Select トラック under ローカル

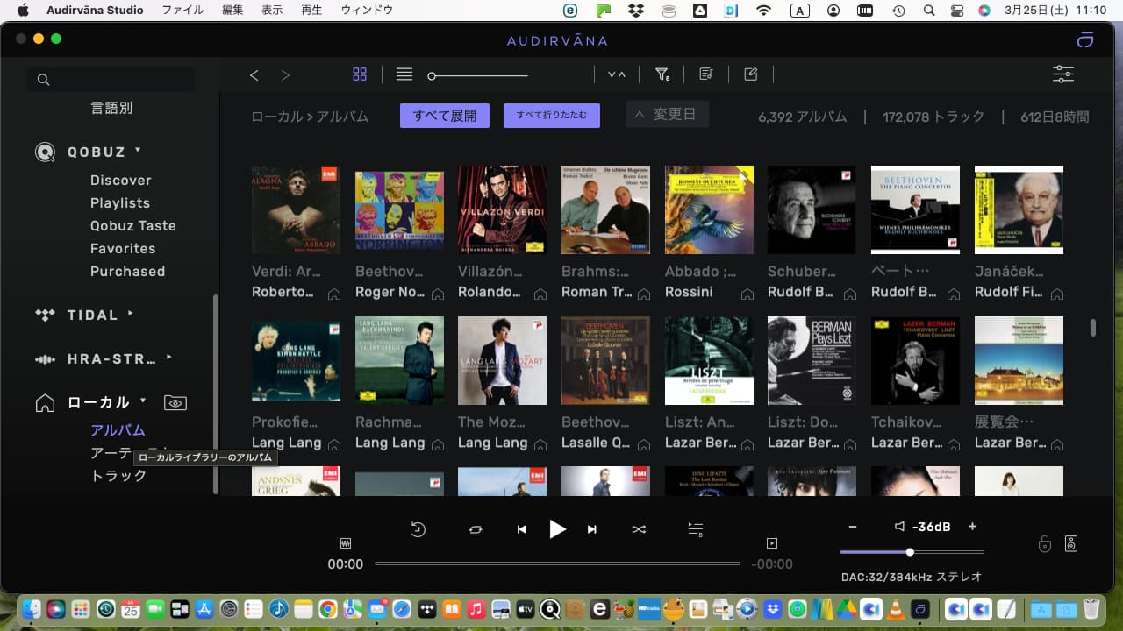(x=118, y=476)
